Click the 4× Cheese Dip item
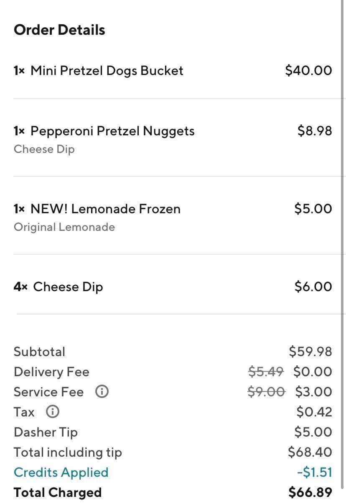 click(x=58, y=287)
